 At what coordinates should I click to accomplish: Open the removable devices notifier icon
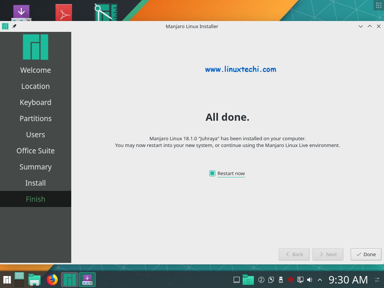point(281,279)
